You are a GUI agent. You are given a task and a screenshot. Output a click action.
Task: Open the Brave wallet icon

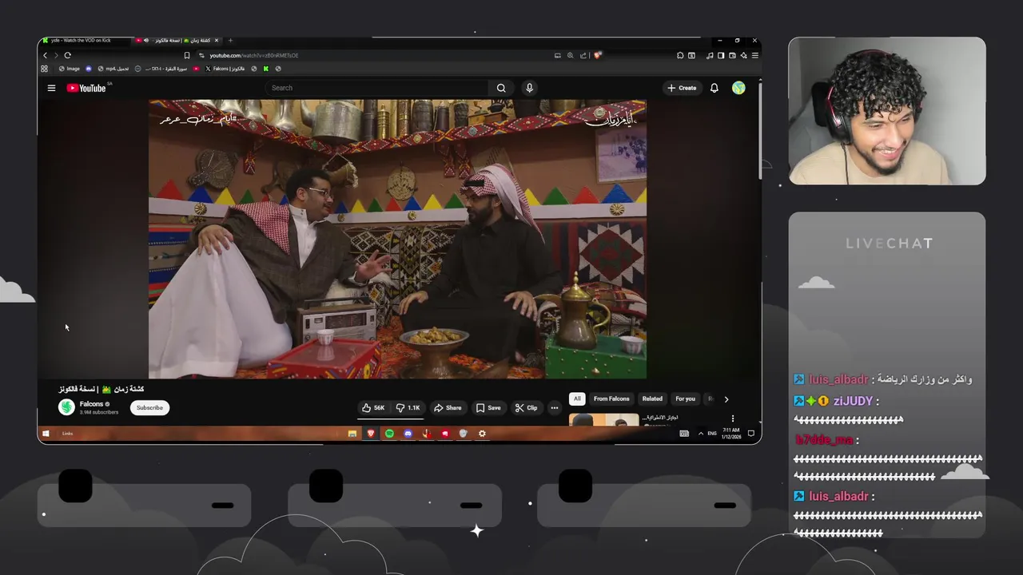732,55
